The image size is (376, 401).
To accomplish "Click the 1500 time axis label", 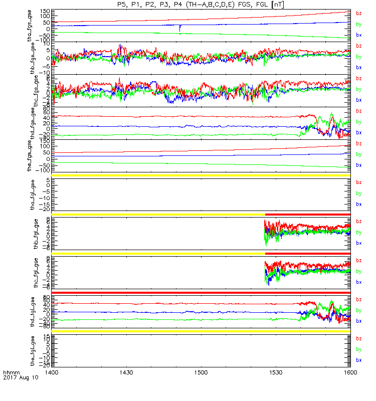I will click(201, 372).
